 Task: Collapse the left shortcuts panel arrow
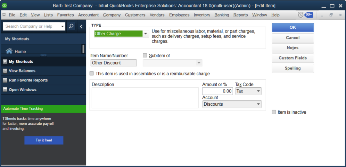tap(81, 26)
